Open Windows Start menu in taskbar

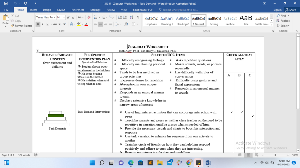click(92, 163)
